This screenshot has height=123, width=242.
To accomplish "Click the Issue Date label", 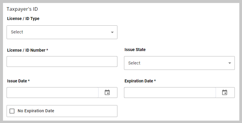I will (x=17, y=81).
